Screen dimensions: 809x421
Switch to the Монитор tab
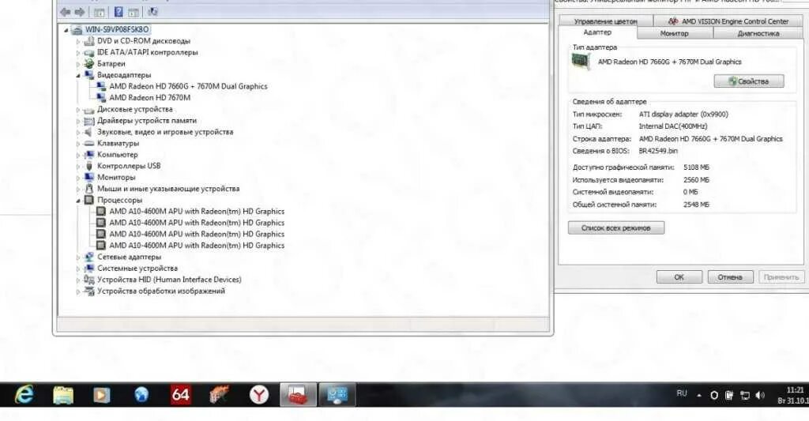pos(675,33)
